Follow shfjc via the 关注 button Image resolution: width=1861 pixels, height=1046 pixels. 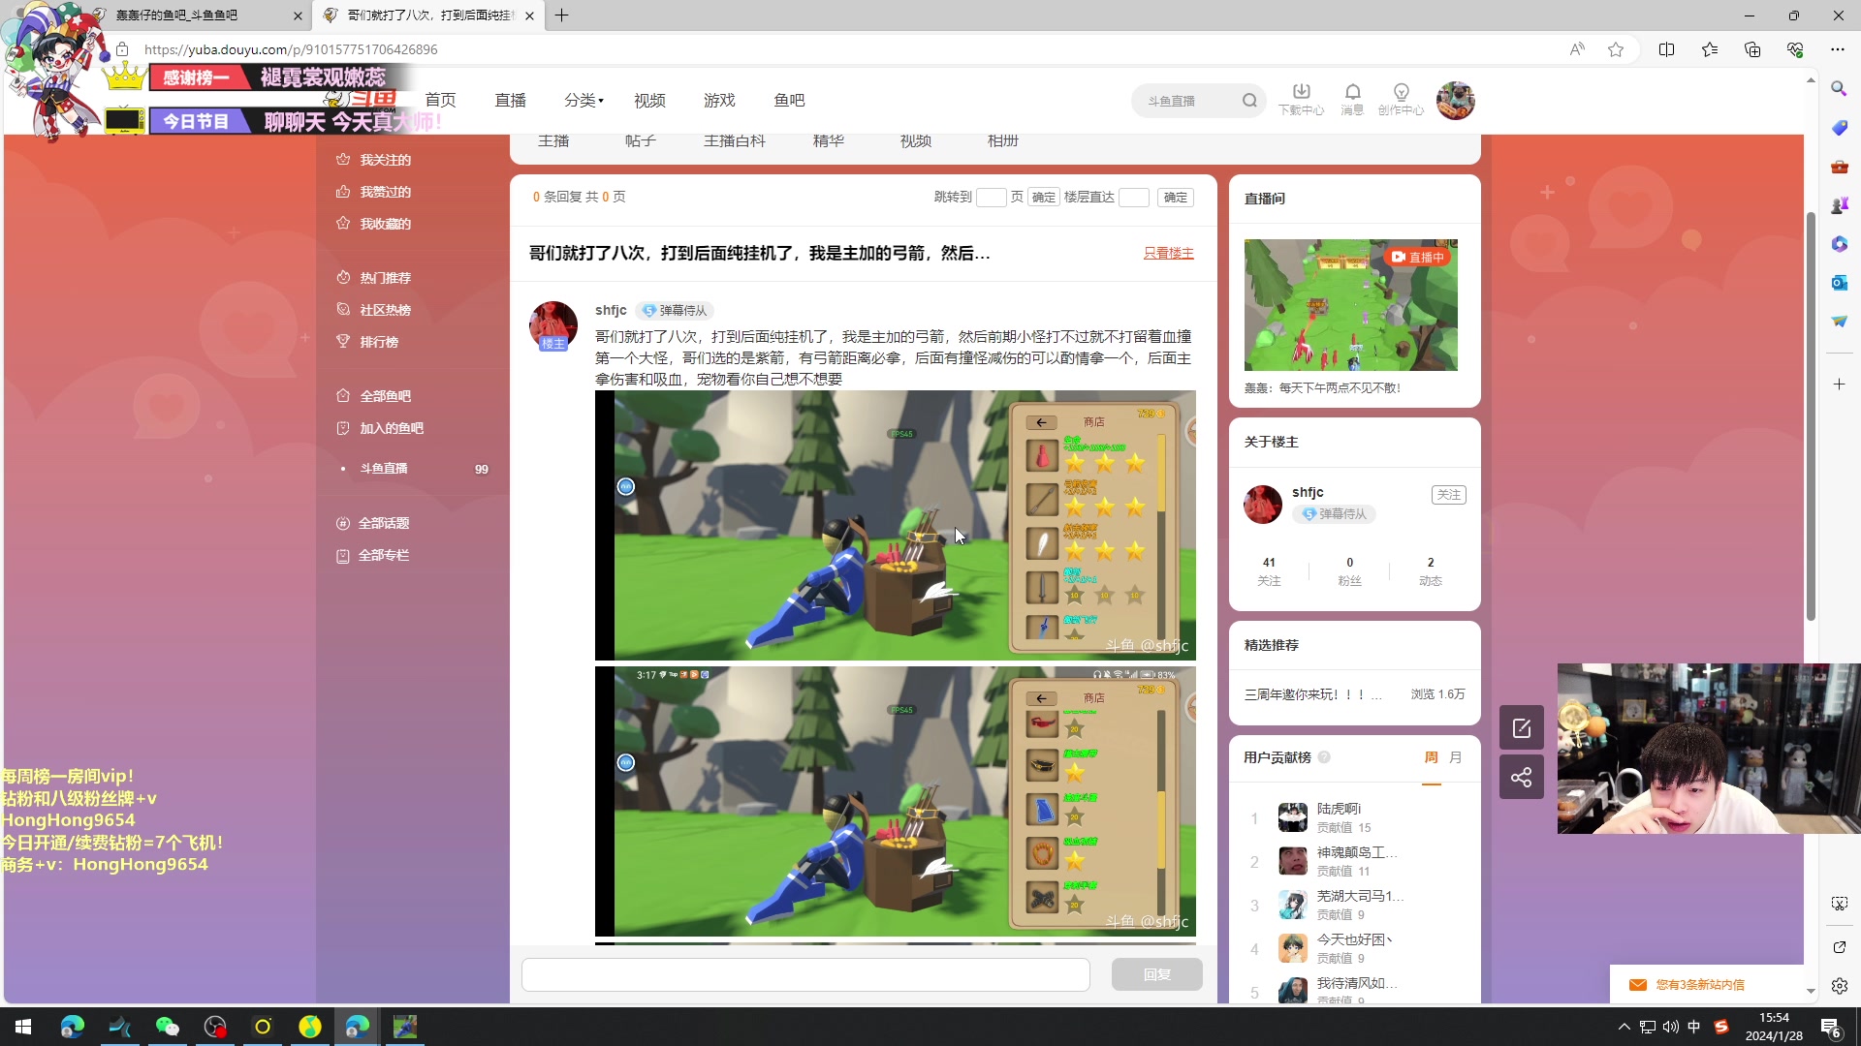[x=1448, y=494]
